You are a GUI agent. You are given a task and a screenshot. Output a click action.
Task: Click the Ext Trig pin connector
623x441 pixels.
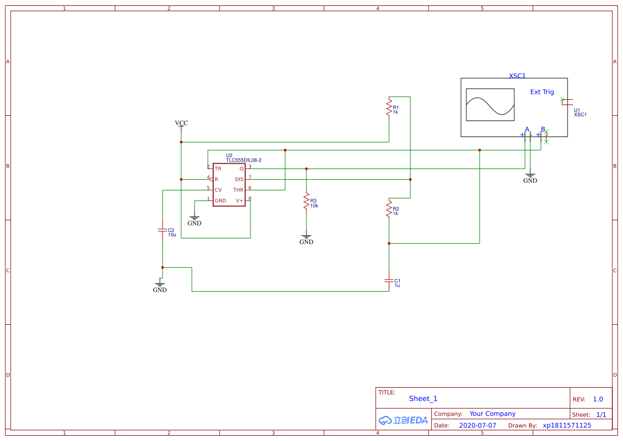[567, 102]
